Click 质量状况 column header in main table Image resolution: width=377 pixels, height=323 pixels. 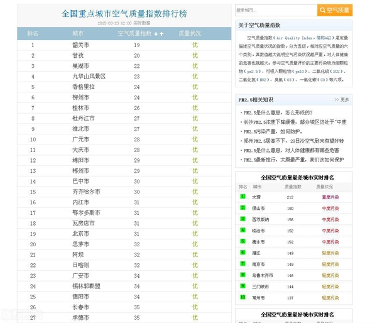click(190, 33)
